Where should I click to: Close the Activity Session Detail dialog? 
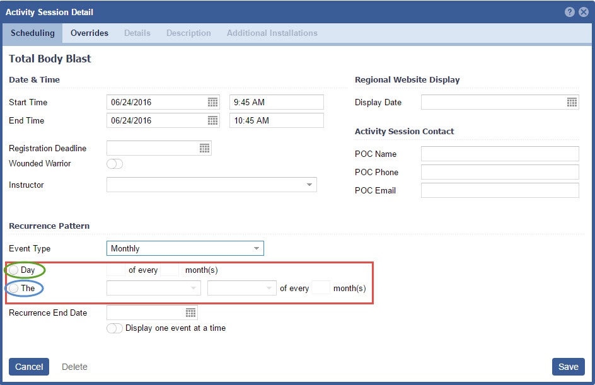pos(584,12)
